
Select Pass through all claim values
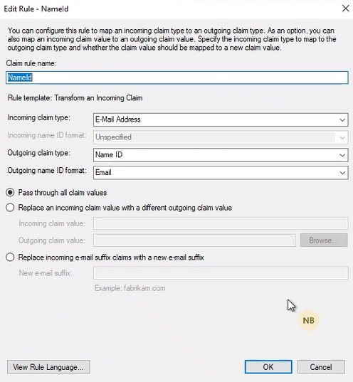point(10,193)
